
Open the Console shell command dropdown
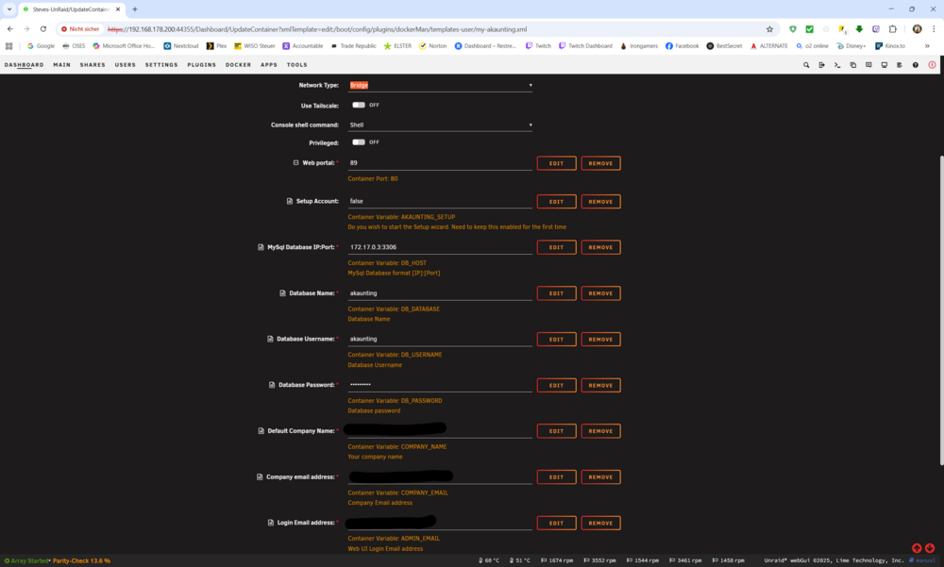(x=440, y=125)
